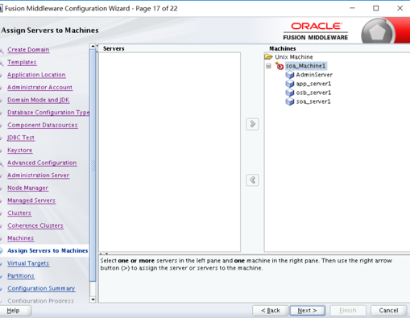Open the Templates step

(x=22, y=62)
